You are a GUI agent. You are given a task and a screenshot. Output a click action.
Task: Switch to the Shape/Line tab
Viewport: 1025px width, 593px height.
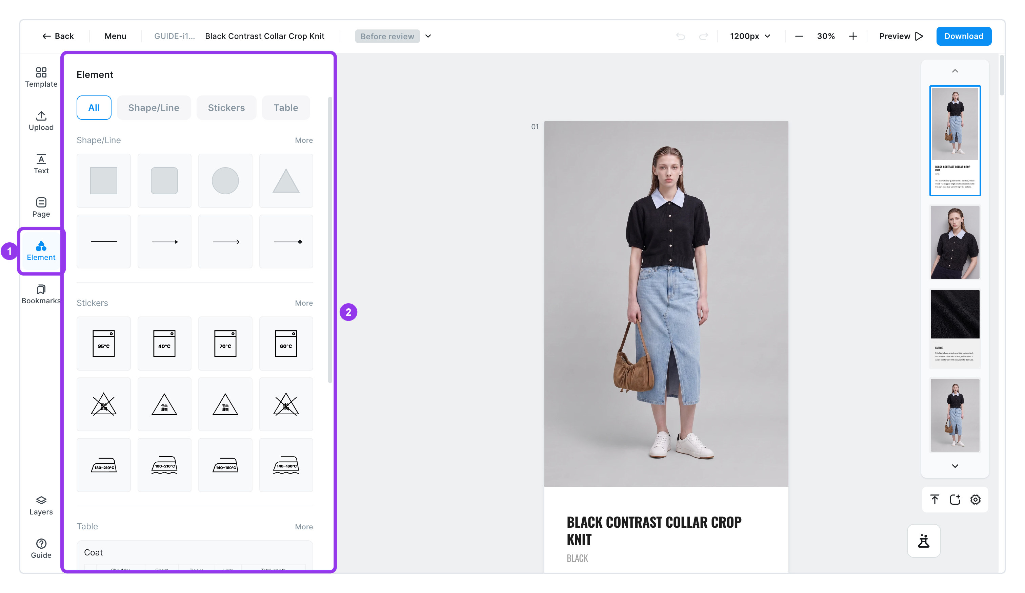[154, 108]
